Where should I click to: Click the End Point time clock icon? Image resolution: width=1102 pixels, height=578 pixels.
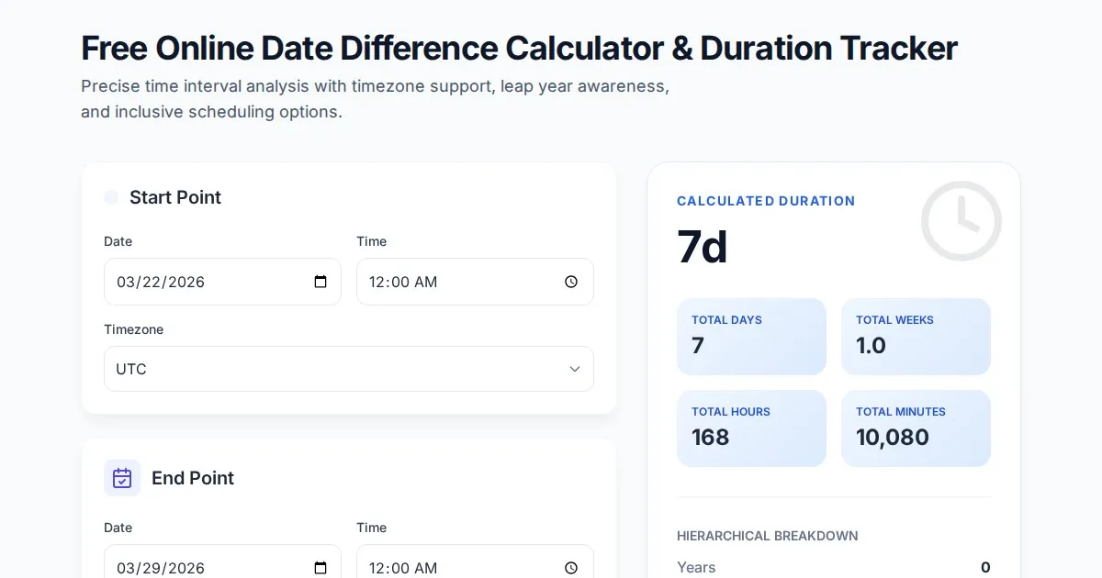pos(571,567)
